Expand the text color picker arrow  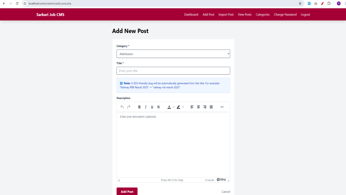(174, 107)
